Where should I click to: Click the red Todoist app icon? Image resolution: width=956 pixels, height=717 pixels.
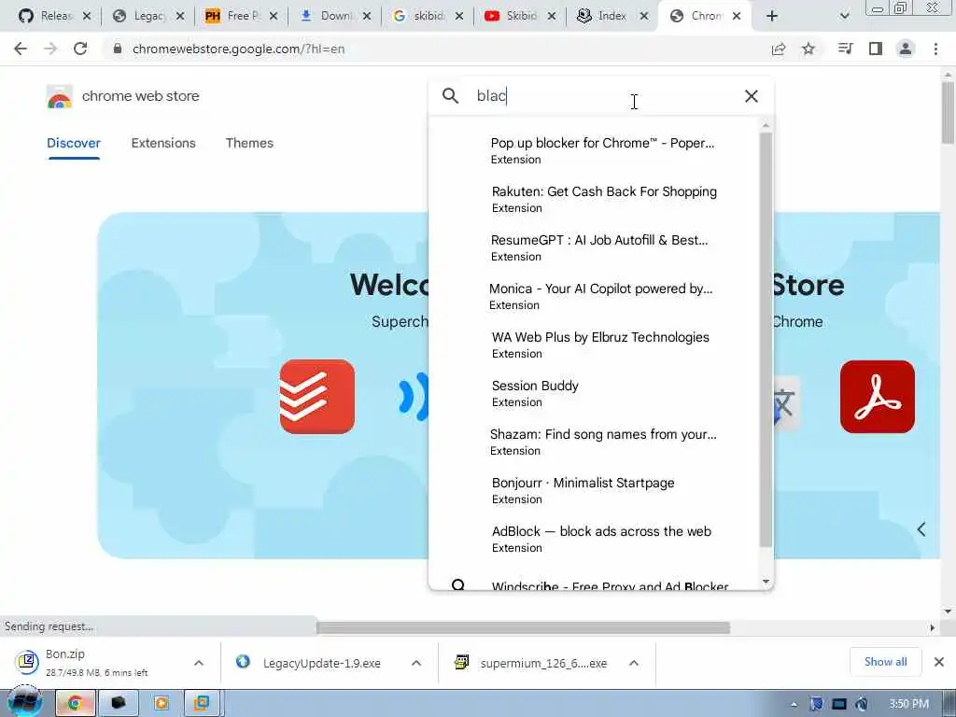point(317,396)
